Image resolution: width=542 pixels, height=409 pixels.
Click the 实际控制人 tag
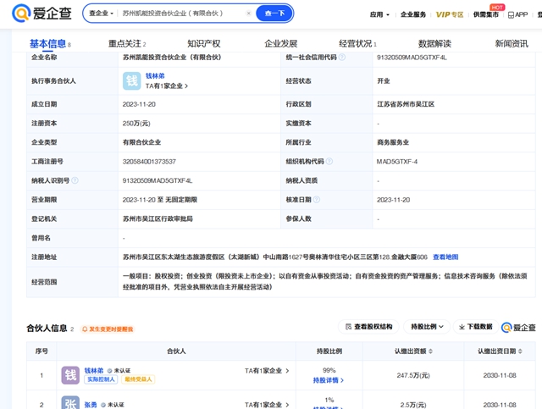click(101, 379)
